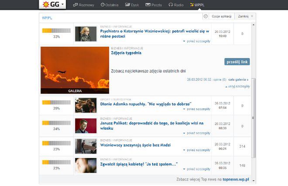Image resolution: width=288 pixels, height=186 pixels.
Task: Click the cała galeria link
Action: coord(238,79)
